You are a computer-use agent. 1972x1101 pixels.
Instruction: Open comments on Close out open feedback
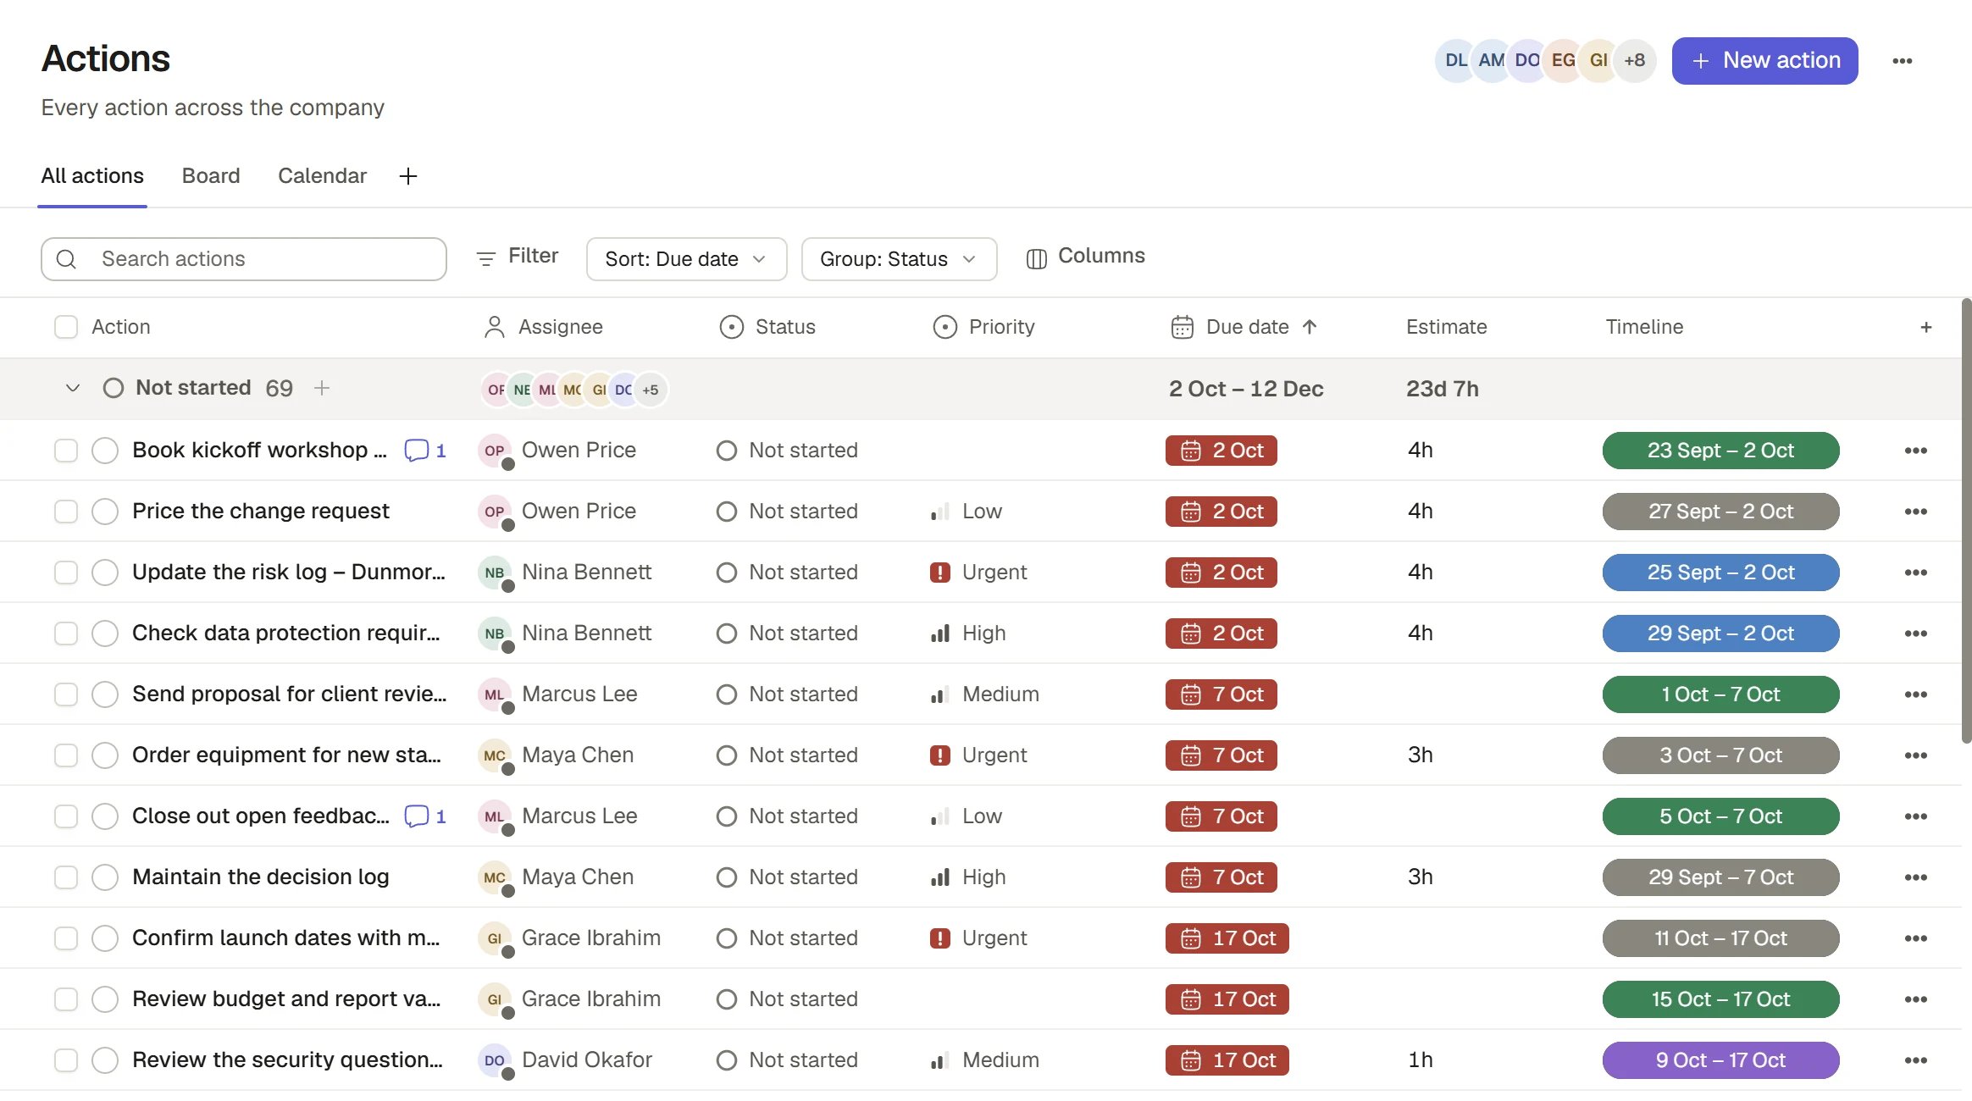point(425,816)
